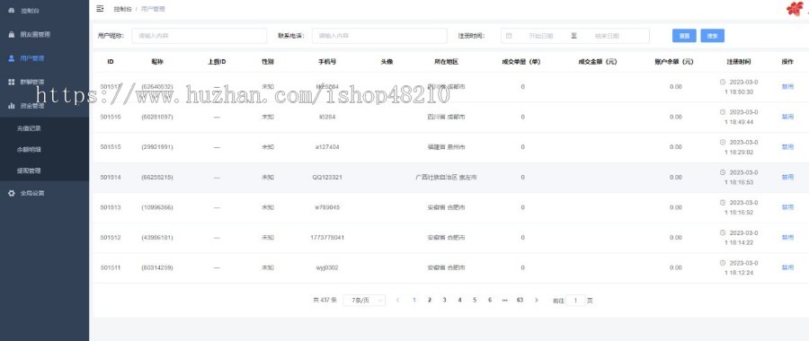Click nickname cell (29921991)
The height and width of the screenshot is (341, 809).
[156, 147]
